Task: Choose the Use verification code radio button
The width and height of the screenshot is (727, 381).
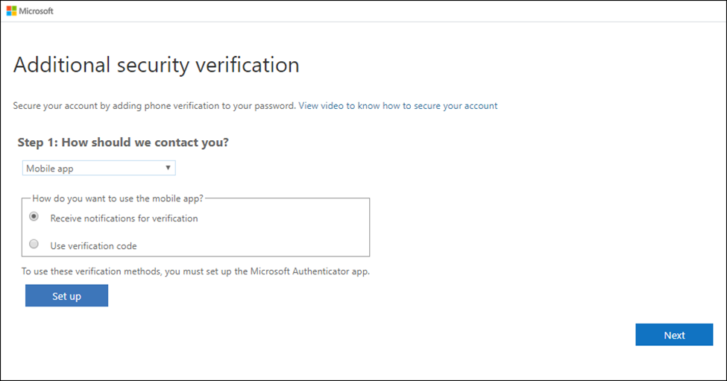Action: coord(34,244)
